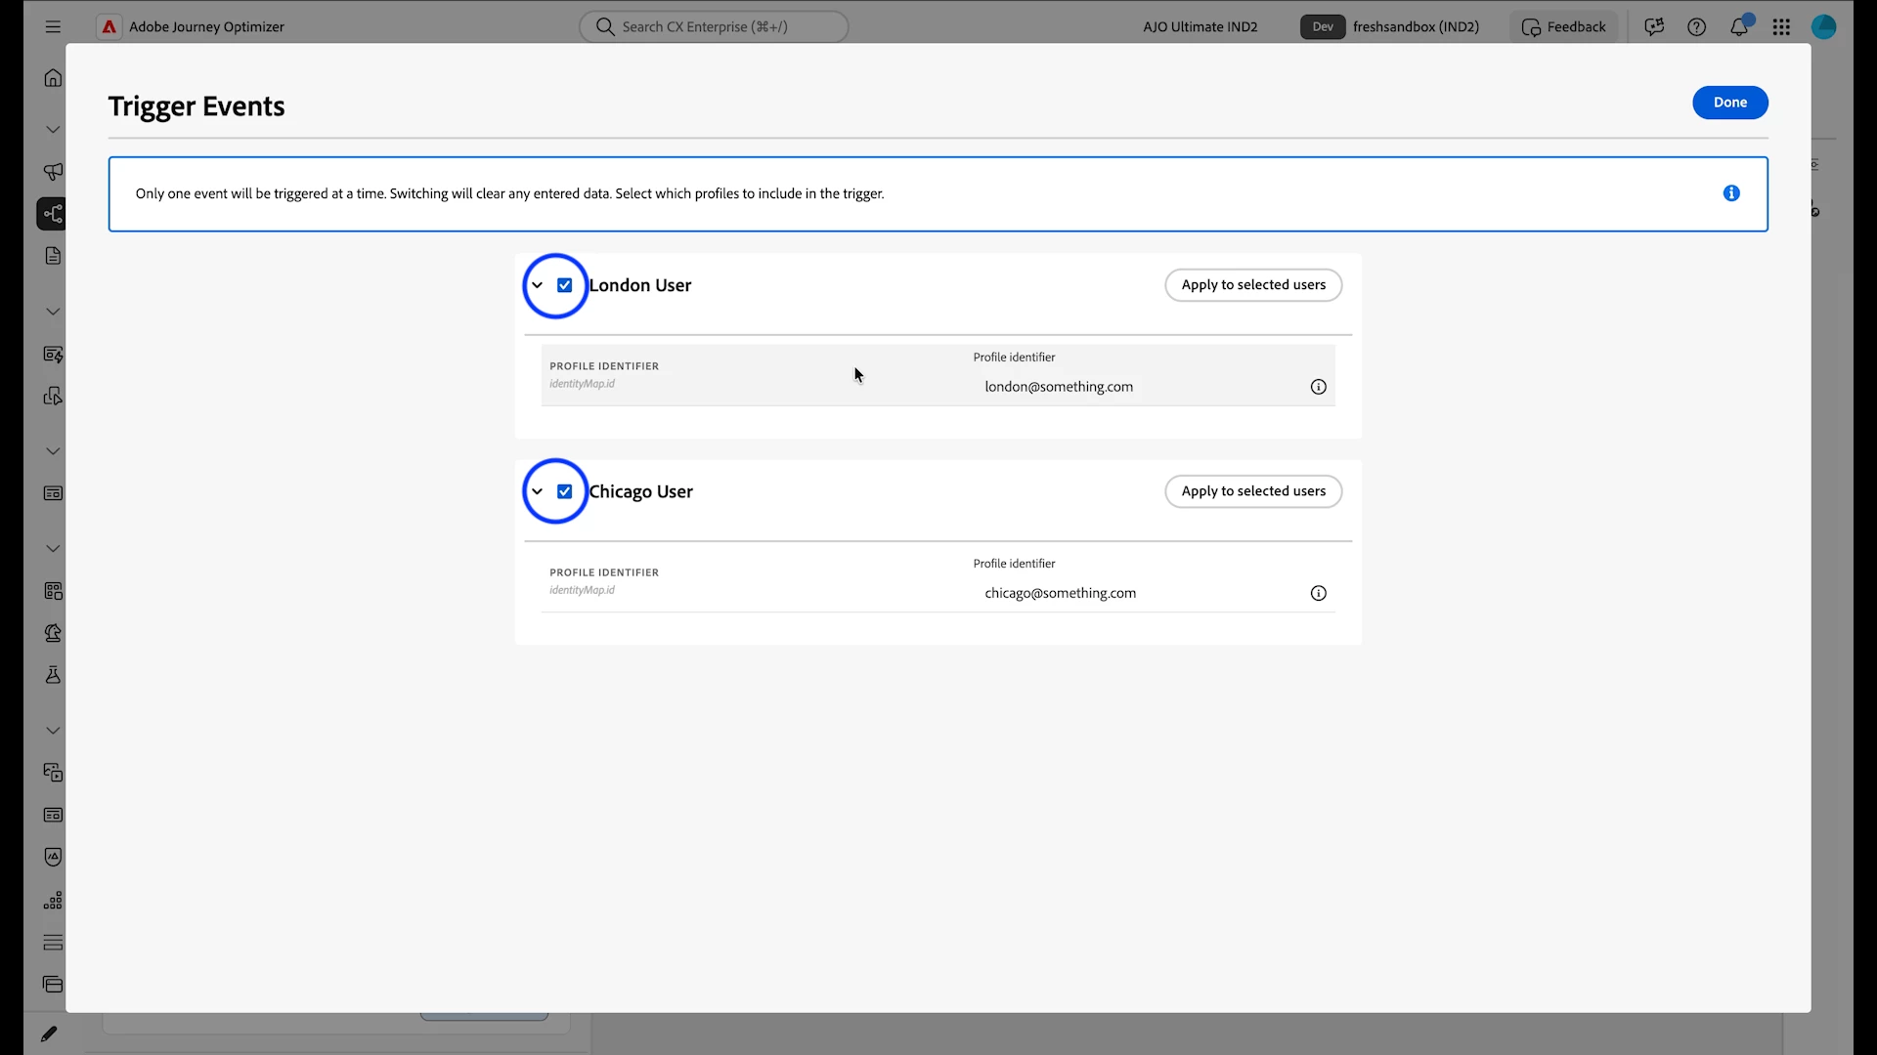
Task: Click the info icon beside london@something.com
Action: (x=1318, y=387)
